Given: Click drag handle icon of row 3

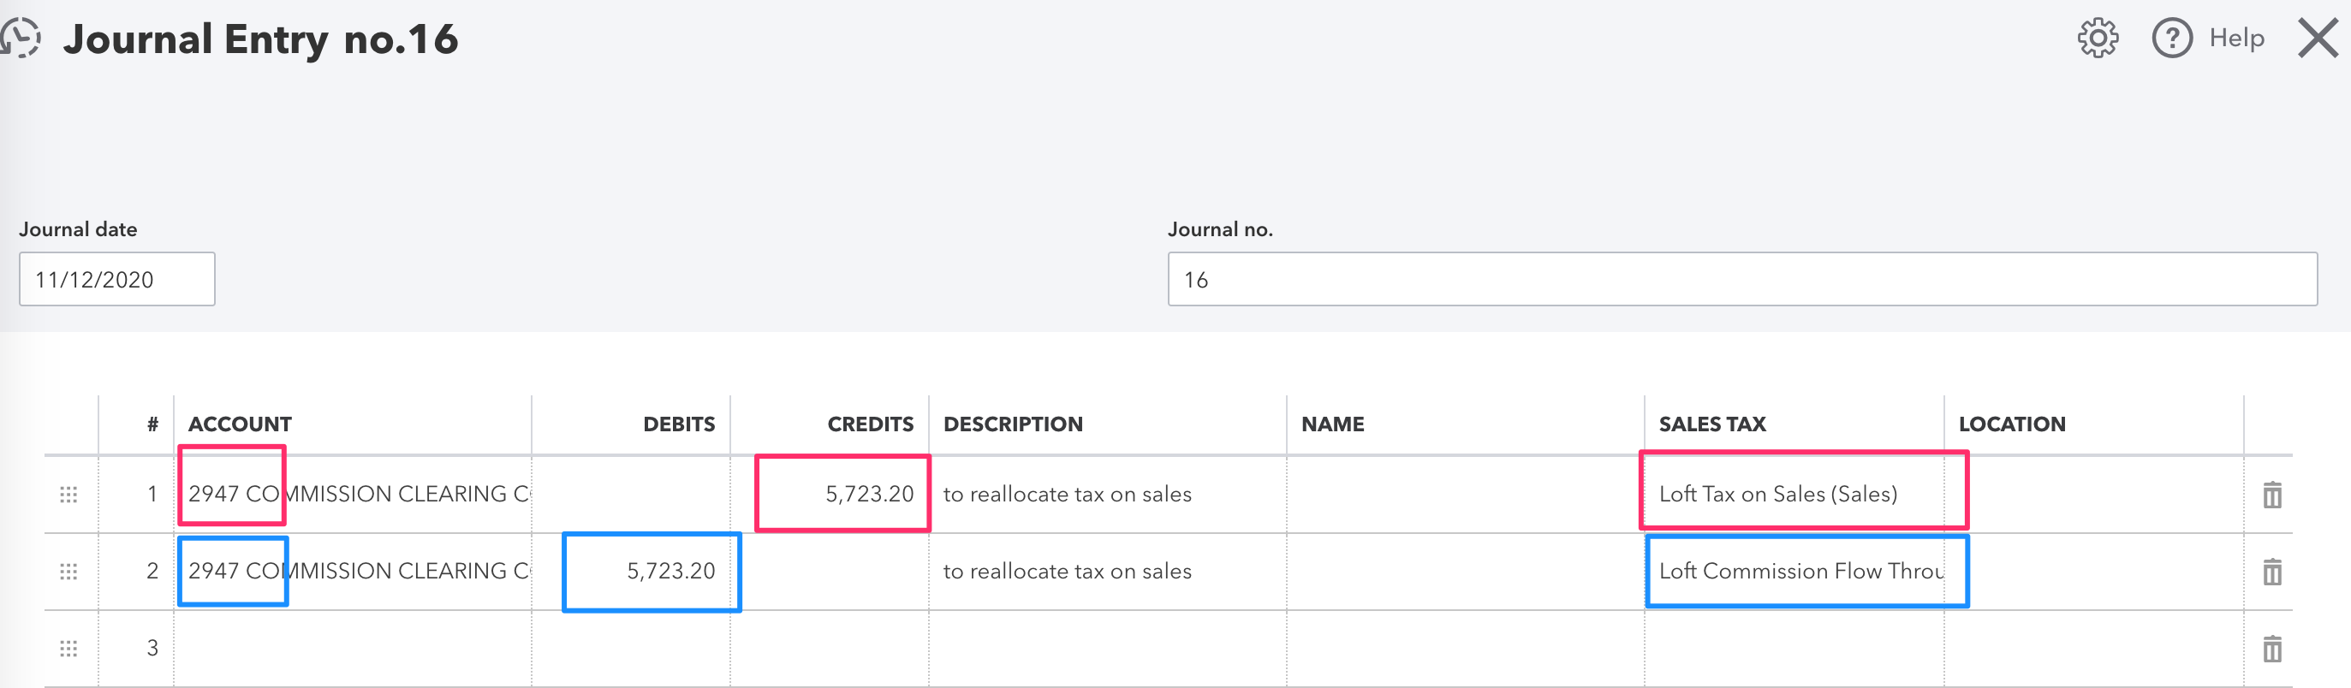Looking at the screenshot, I should coord(68,648).
